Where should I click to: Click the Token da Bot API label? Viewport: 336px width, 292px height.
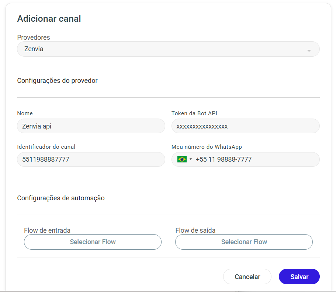point(194,113)
